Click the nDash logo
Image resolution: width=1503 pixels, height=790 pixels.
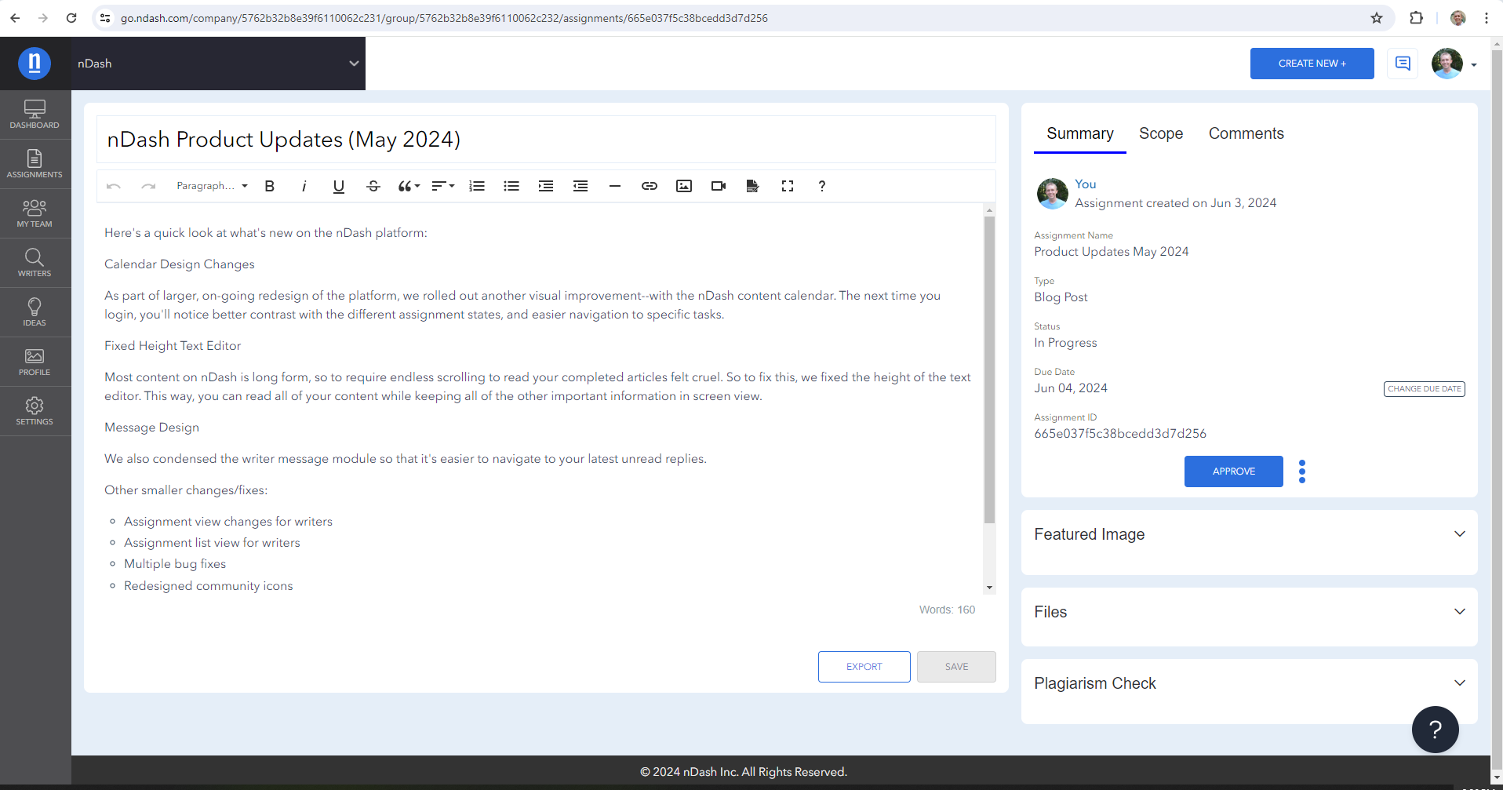(35, 64)
